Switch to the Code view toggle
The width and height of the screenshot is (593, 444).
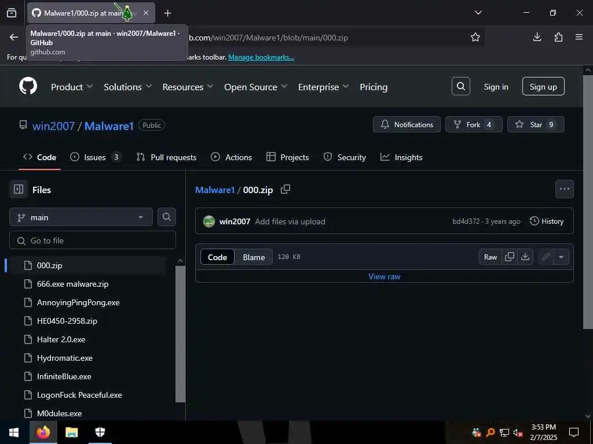point(218,257)
